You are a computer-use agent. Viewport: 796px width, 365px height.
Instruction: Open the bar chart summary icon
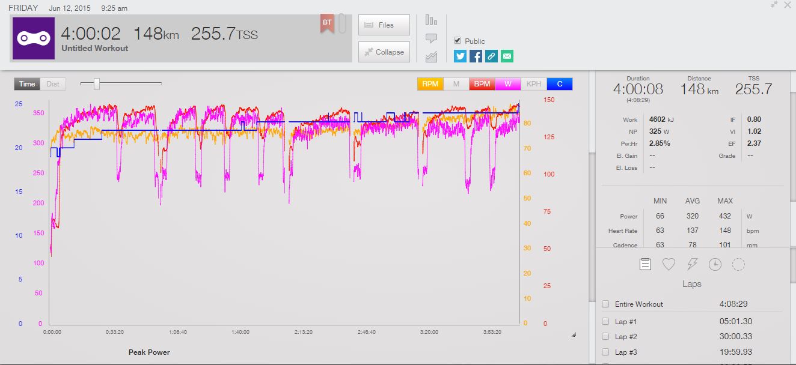tap(431, 20)
